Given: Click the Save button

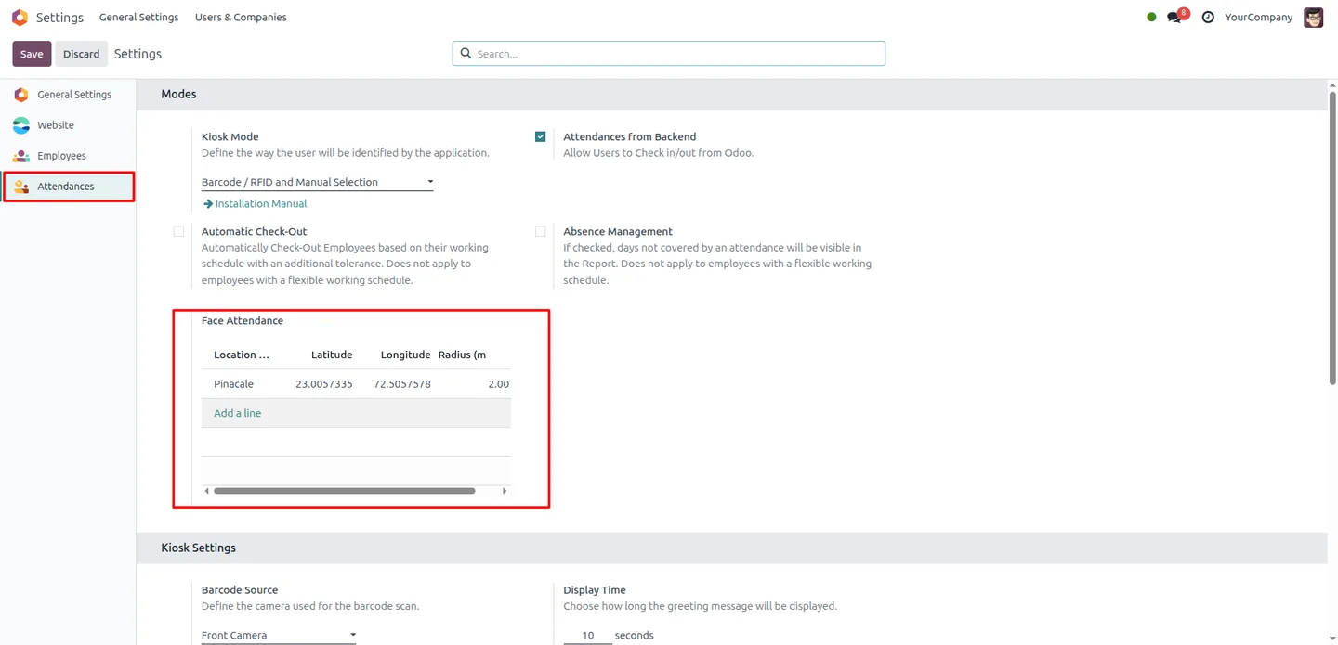Looking at the screenshot, I should point(32,54).
